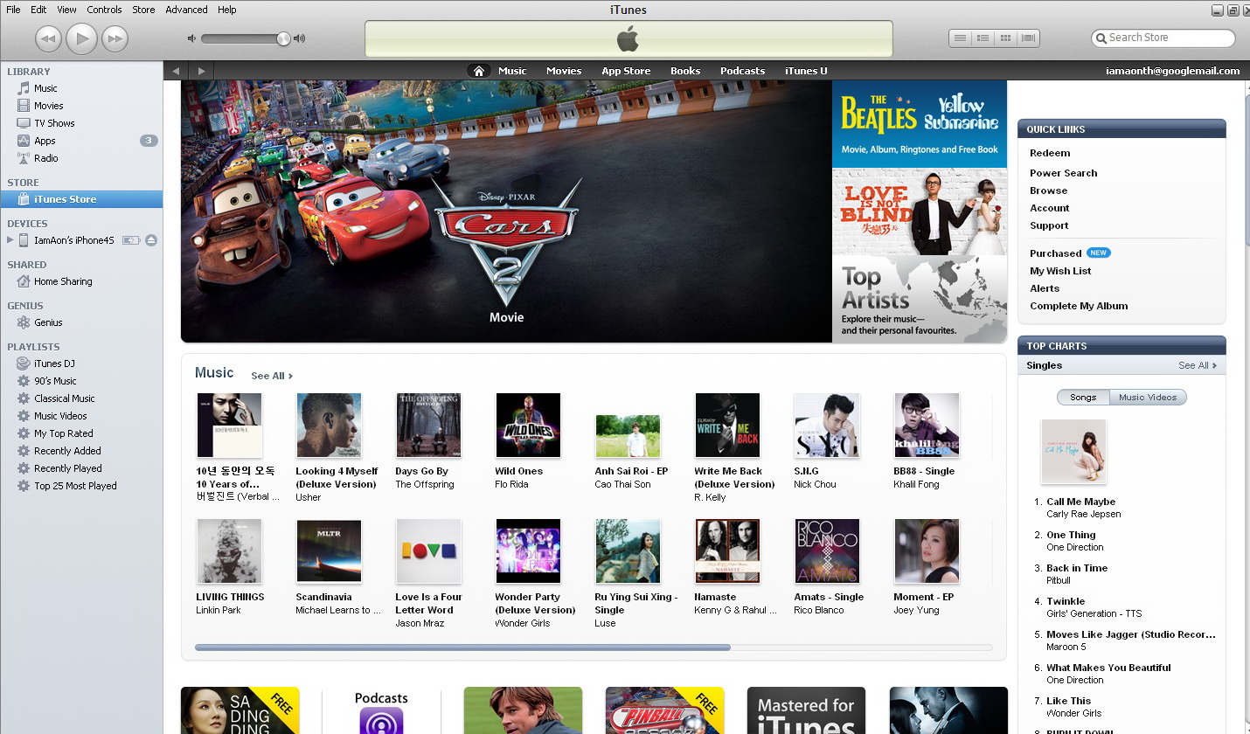Switch to album list view icon
Viewport: 1250px width, 734px height.
tap(983, 38)
